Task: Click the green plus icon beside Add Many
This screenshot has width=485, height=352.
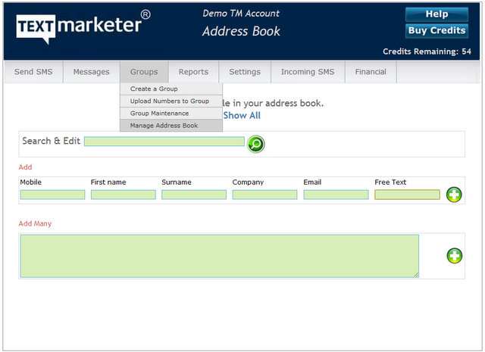Action: point(454,256)
